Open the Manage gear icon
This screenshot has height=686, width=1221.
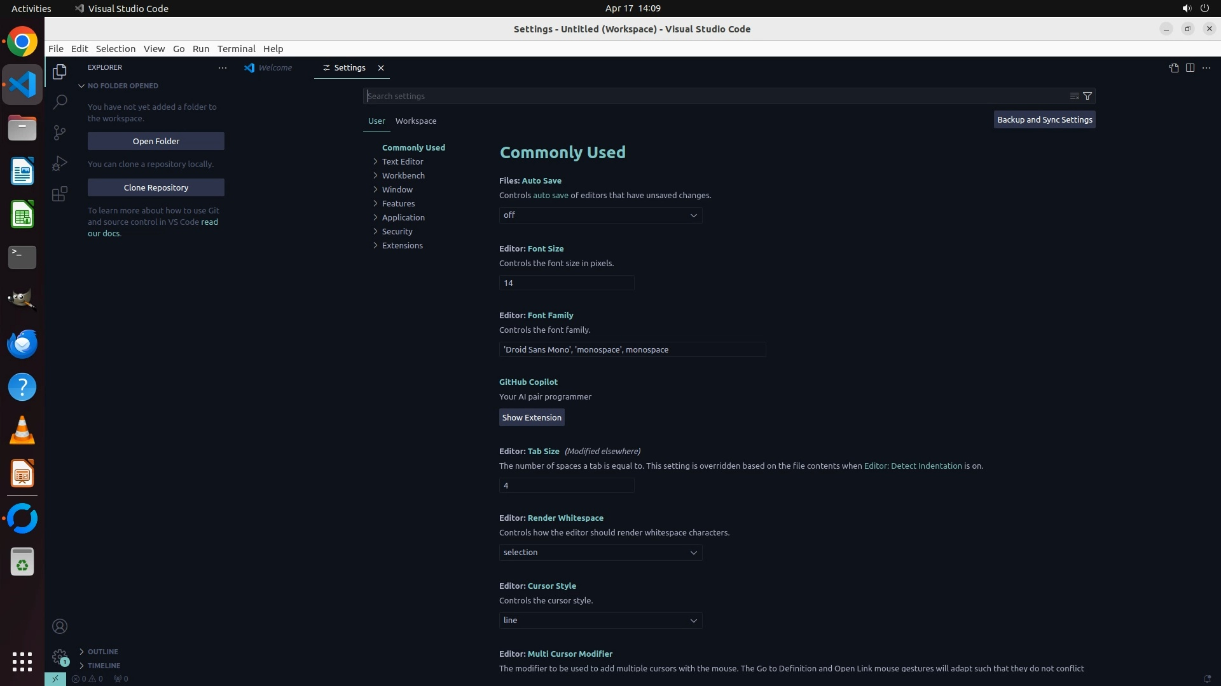[x=60, y=656]
